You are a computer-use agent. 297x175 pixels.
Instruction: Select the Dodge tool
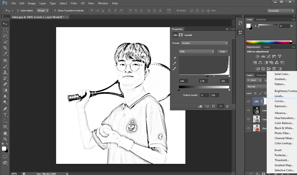coord(5,102)
